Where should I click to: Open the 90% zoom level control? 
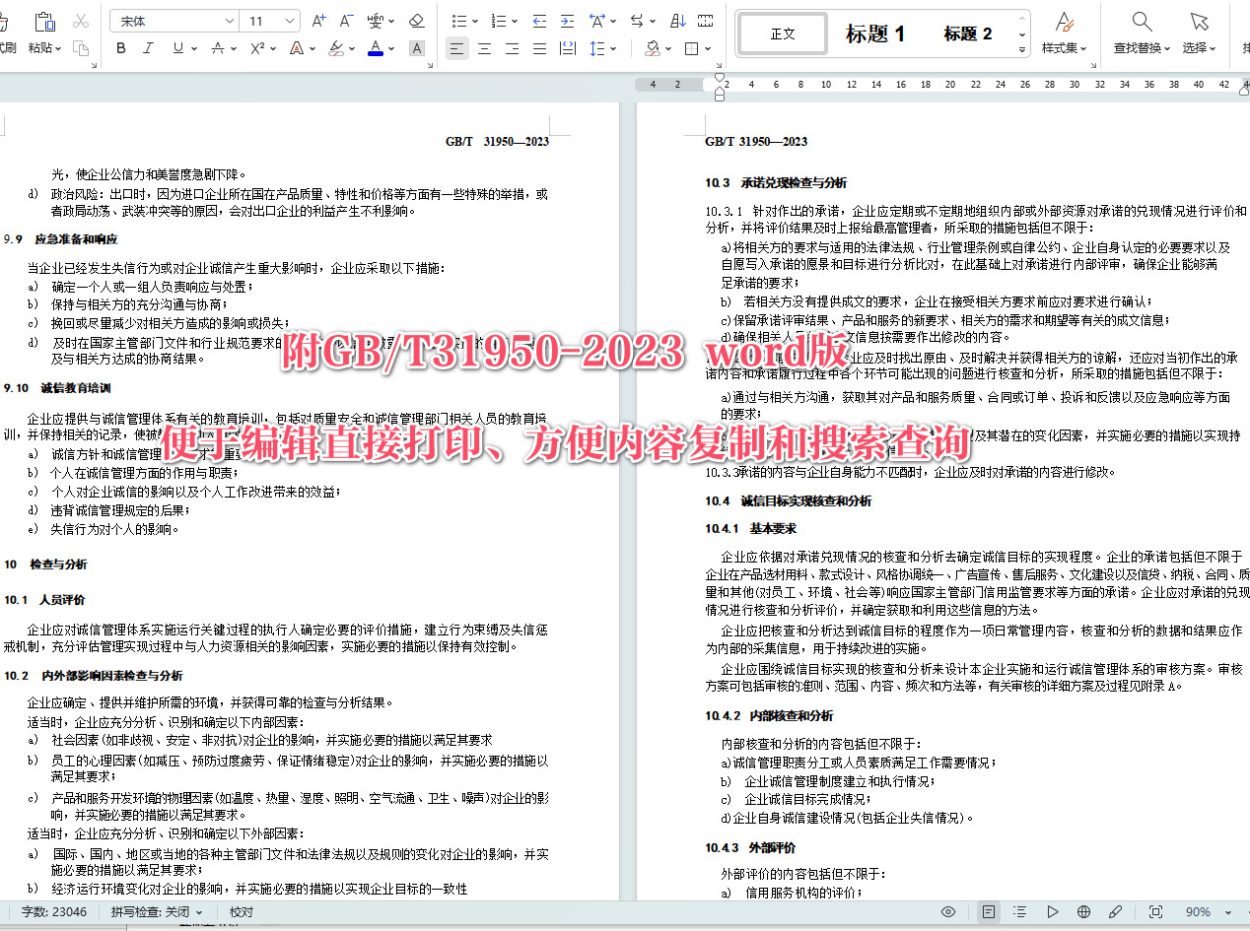pyautogui.click(x=1200, y=911)
